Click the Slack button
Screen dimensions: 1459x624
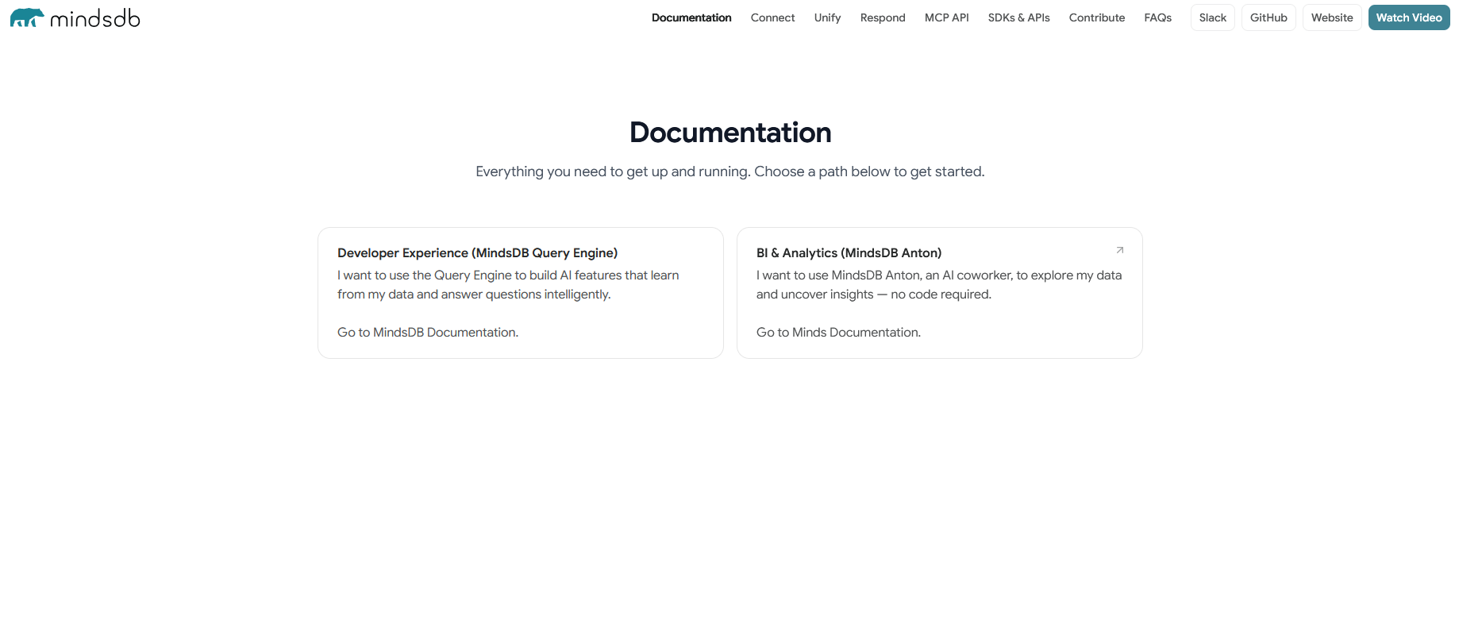coord(1212,17)
